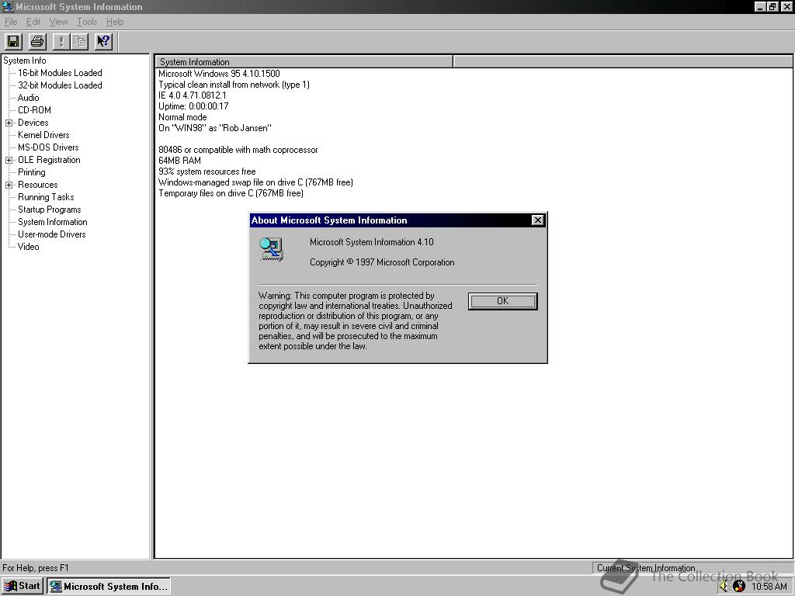Click the Typical clean install from network line

point(234,85)
